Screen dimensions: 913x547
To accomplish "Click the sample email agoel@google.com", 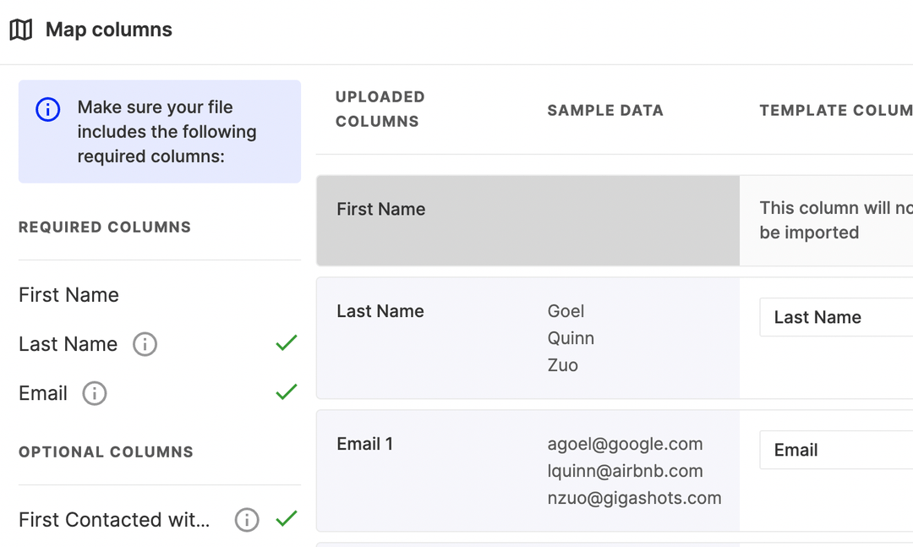I will tap(625, 443).
